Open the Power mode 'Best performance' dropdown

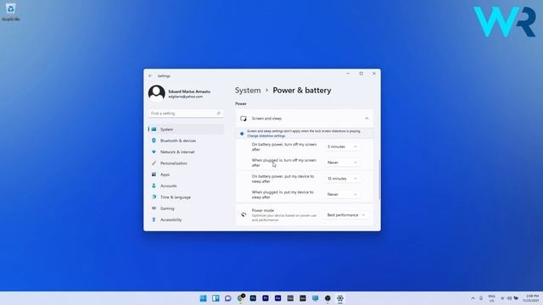point(346,215)
